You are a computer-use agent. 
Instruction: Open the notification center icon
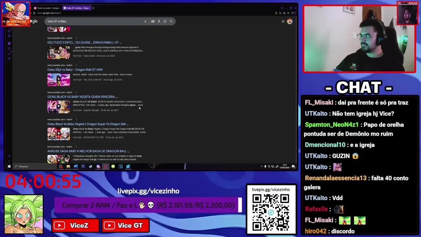point(293,166)
